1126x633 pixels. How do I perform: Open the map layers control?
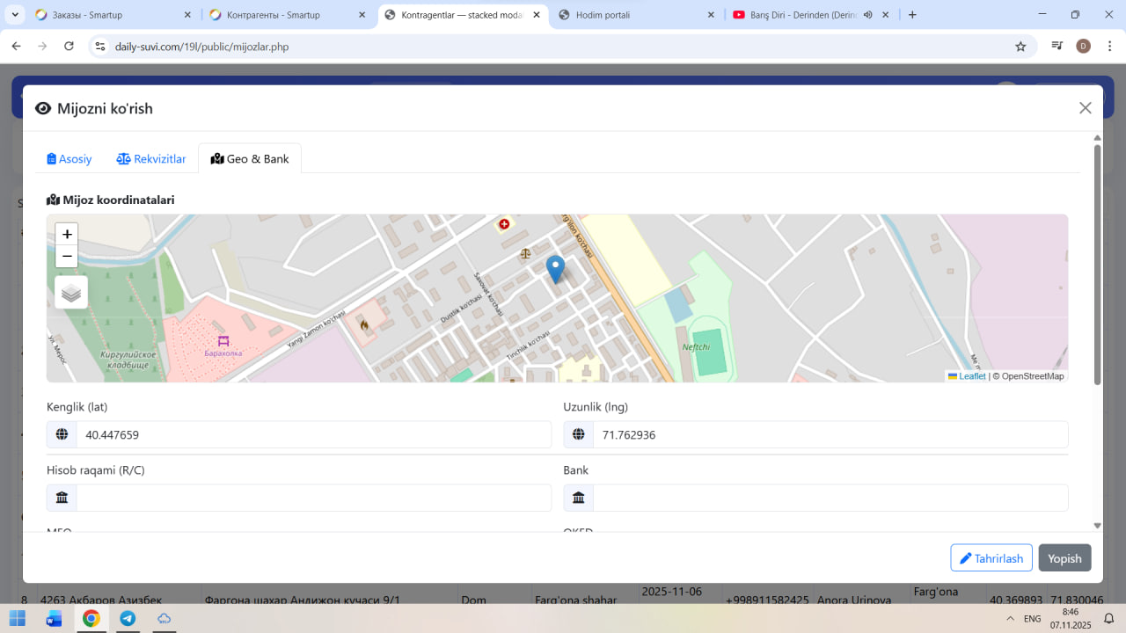[71, 293]
